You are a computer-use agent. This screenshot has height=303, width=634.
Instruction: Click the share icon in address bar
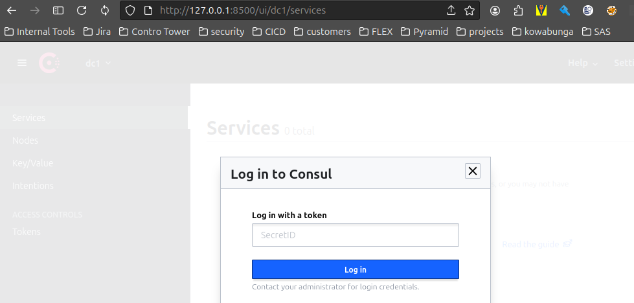451,10
